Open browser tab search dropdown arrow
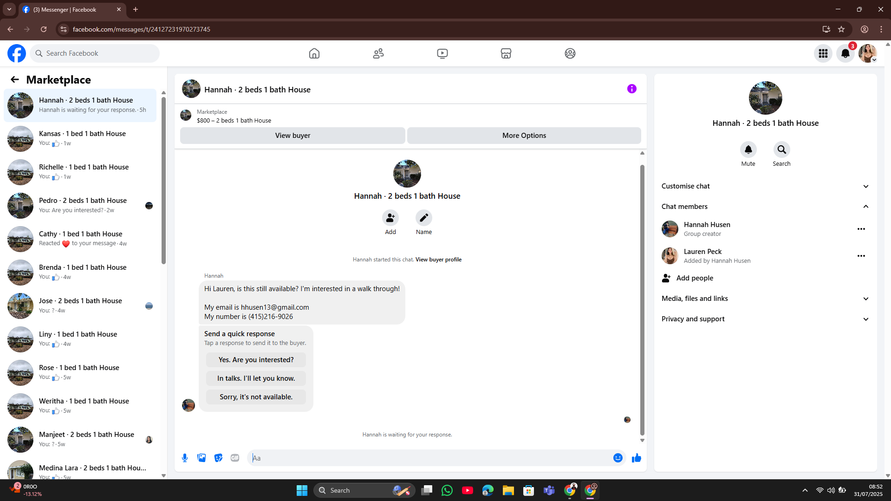The image size is (891, 501). (9, 9)
